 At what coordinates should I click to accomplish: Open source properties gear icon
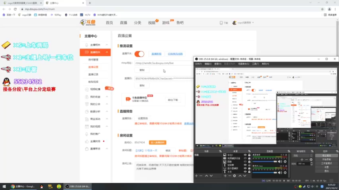click(x=235, y=176)
